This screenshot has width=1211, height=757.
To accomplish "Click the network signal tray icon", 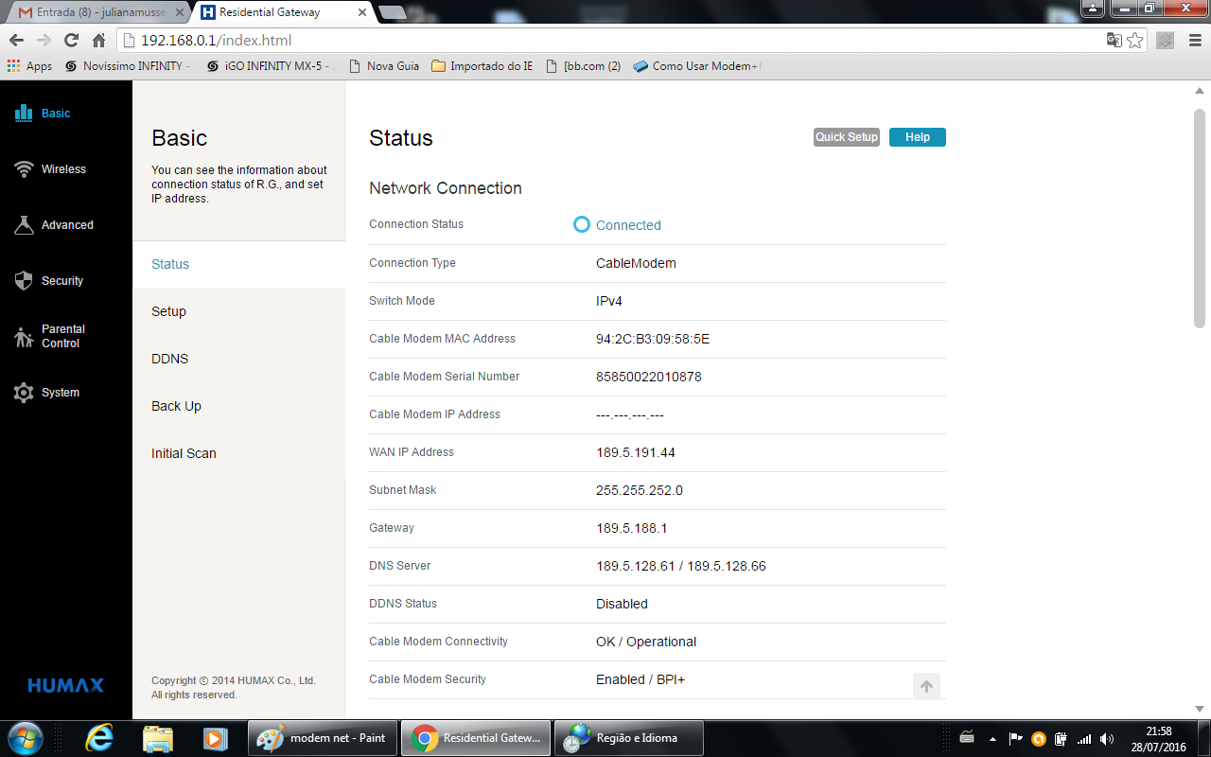I will [x=1084, y=738].
